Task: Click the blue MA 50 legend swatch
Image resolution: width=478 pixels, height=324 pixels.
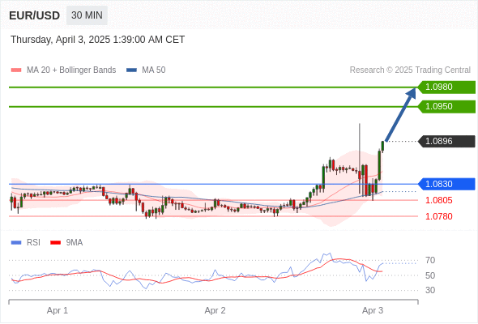Action: click(x=131, y=70)
